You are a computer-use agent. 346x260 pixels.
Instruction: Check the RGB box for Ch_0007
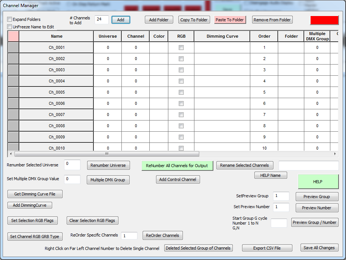click(181, 115)
